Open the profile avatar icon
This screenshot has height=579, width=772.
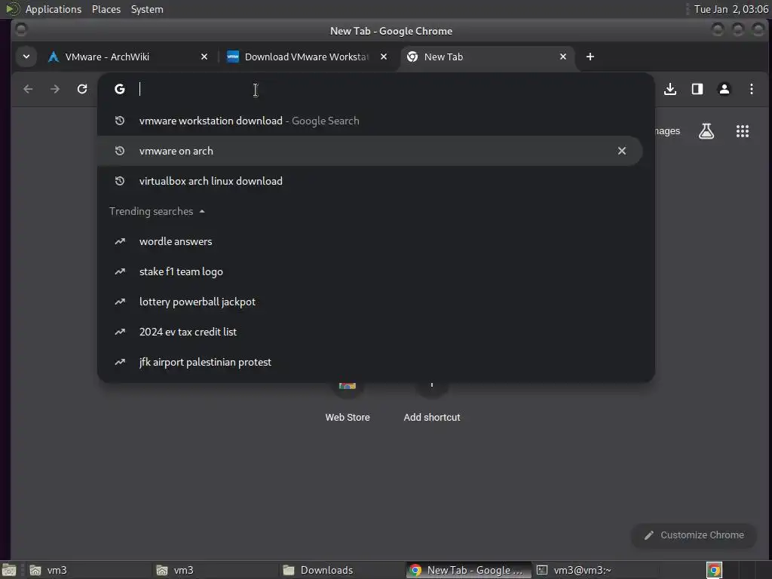[x=725, y=89]
